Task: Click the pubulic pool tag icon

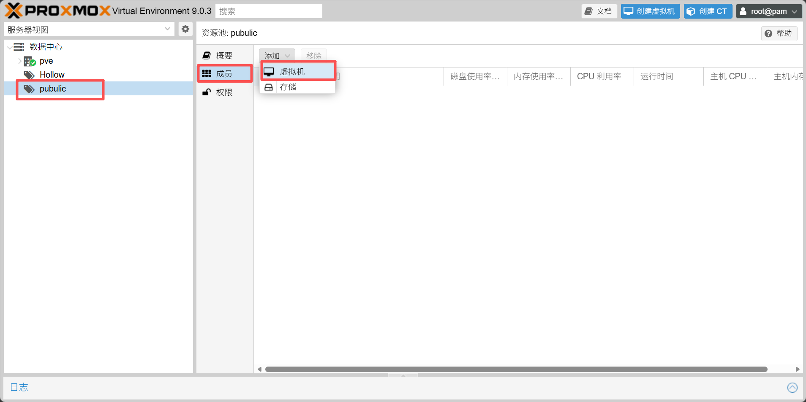Action: tap(29, 89)
